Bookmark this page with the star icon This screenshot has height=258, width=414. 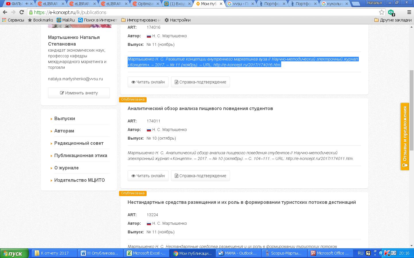(x=382, y=12)
